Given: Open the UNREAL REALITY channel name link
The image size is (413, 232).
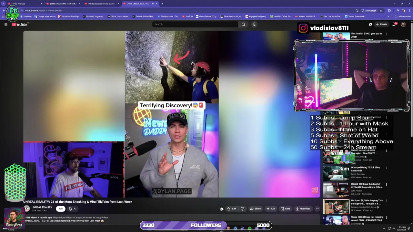Looking at the screenshot, I should tap(42, 207).
